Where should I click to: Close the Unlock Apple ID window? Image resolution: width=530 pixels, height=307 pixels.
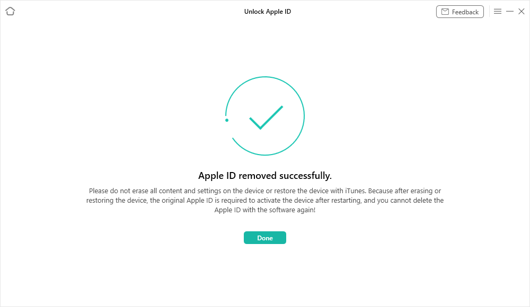522,11
